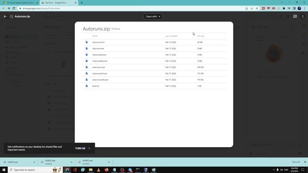Share this page from address bar
Viewport: 308px width, 173px height.
click(252, 9)
